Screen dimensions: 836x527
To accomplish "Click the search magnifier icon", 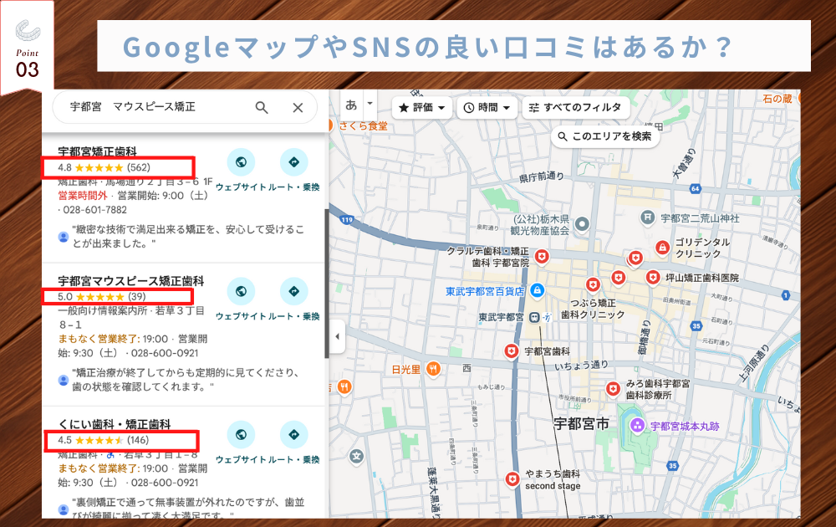I will coord(262,107).
